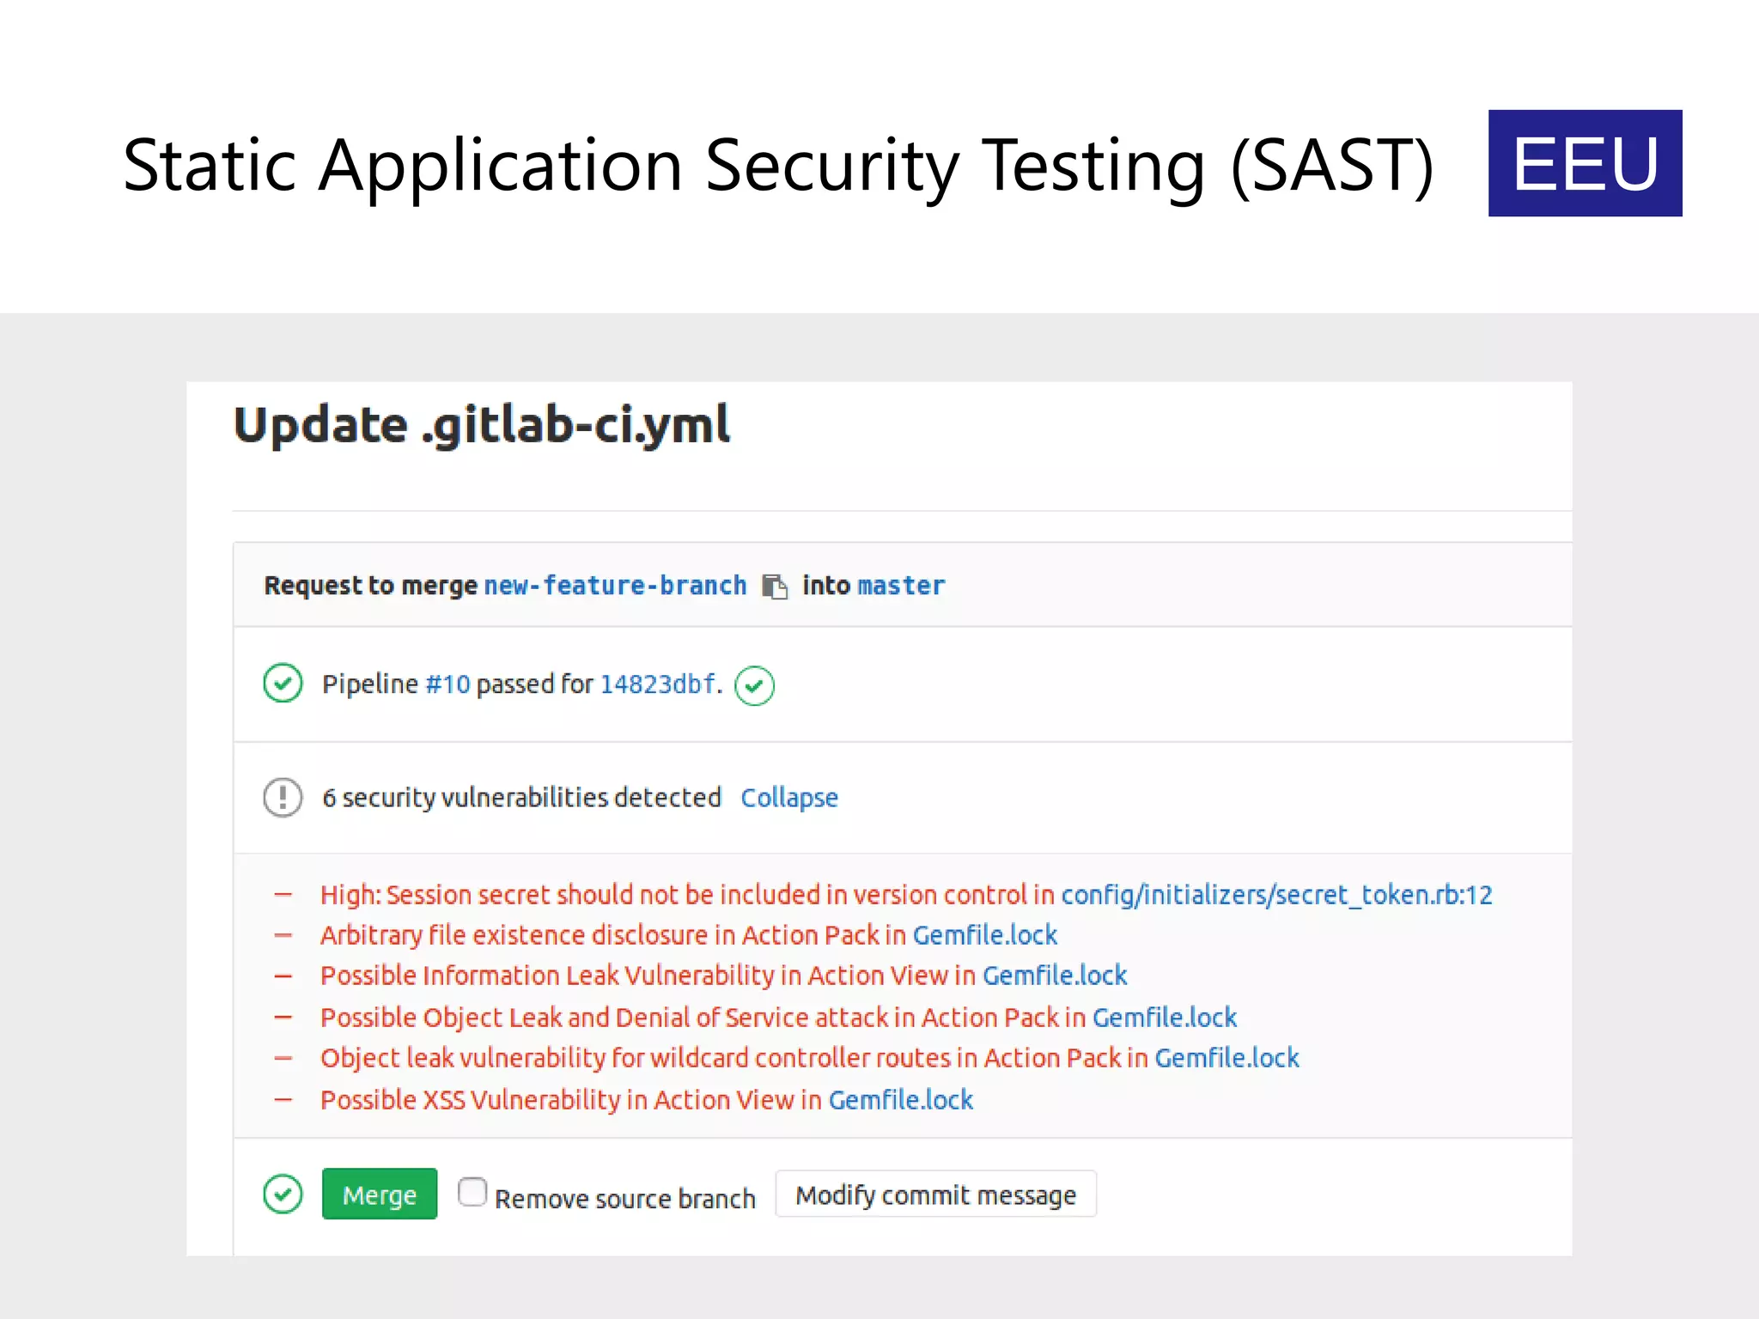The height and width of the screenshot is (1319, 1759).
Task: Open pipeline #10 link
Action: (447, 684)
